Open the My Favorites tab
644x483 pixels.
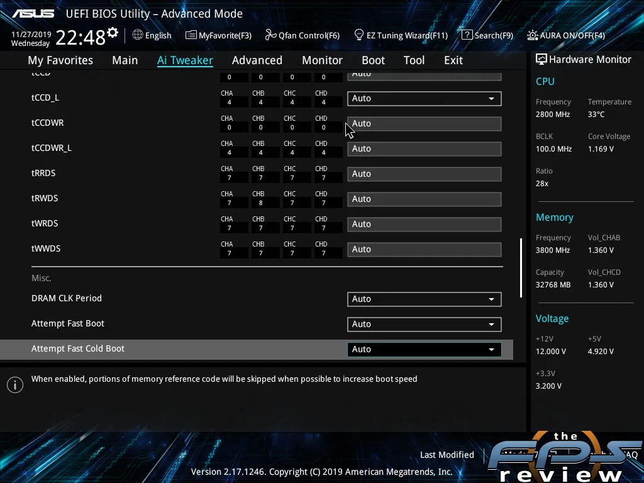60,60
